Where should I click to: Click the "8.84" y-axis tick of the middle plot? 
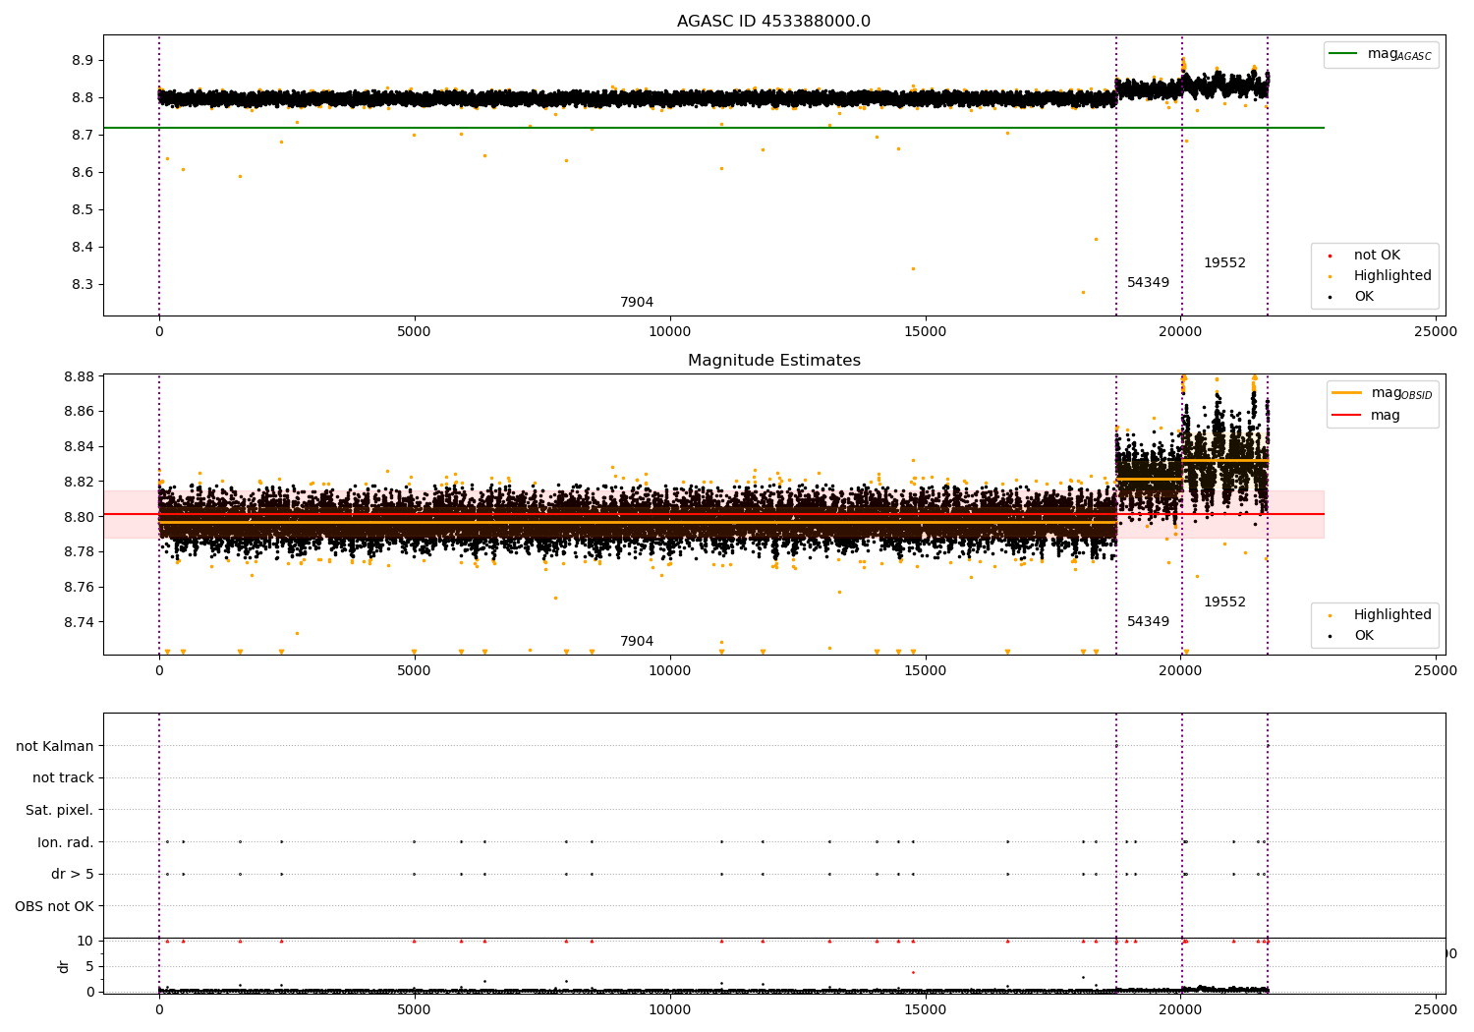(x=79, y=447)
